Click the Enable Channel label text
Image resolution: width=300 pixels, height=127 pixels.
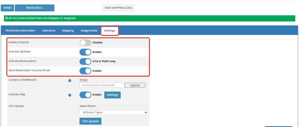[x=18, y=42]
